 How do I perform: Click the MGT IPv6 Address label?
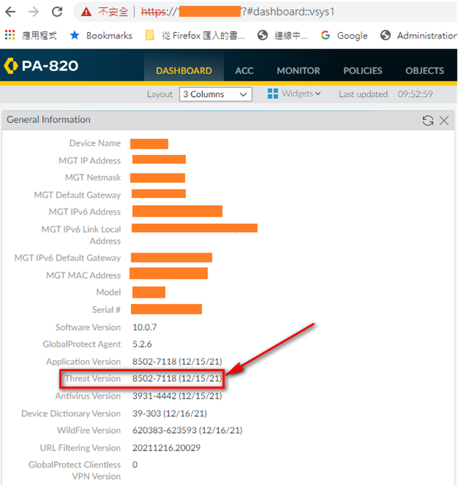tap(85, 212)
